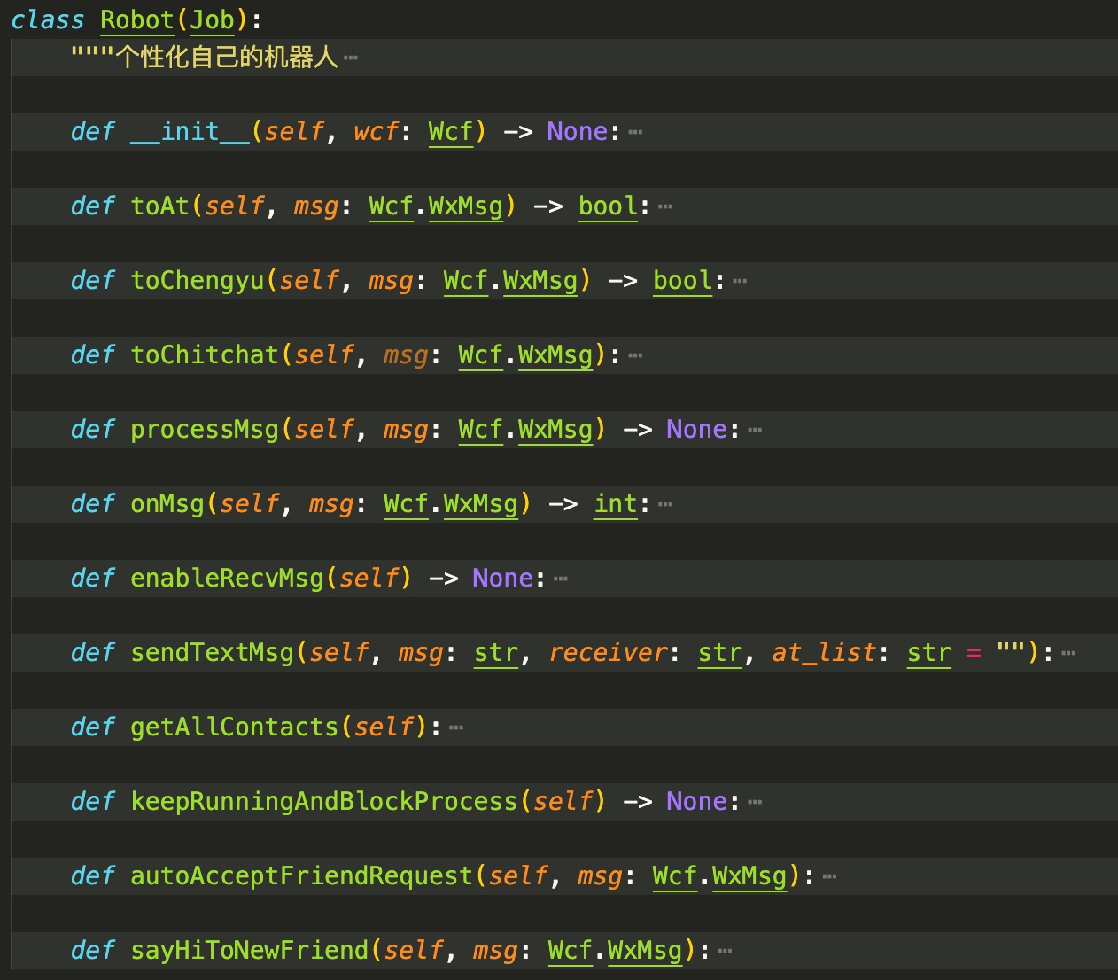This screenshot has width=1118, height=980.
Task: Expand the folded Robot class docstring ellipsis
Action: coord(351,58)
